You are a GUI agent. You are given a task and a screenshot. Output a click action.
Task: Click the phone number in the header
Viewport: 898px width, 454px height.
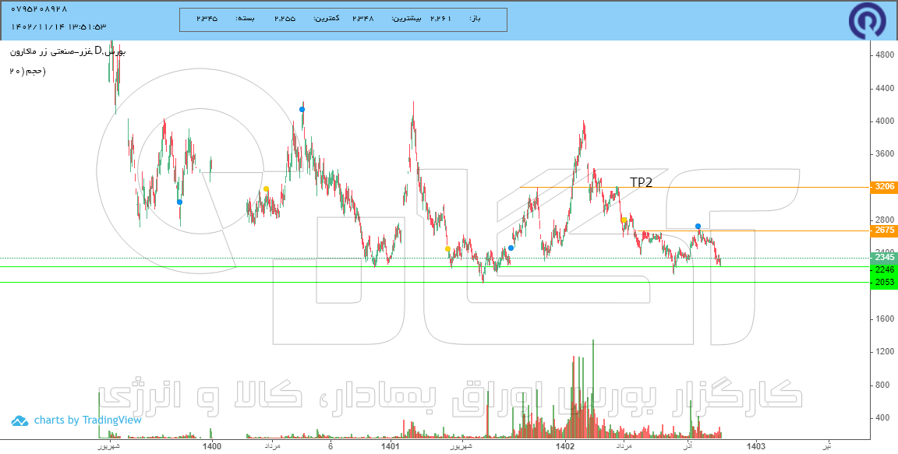pyautogui.click(x=39, y=9)
